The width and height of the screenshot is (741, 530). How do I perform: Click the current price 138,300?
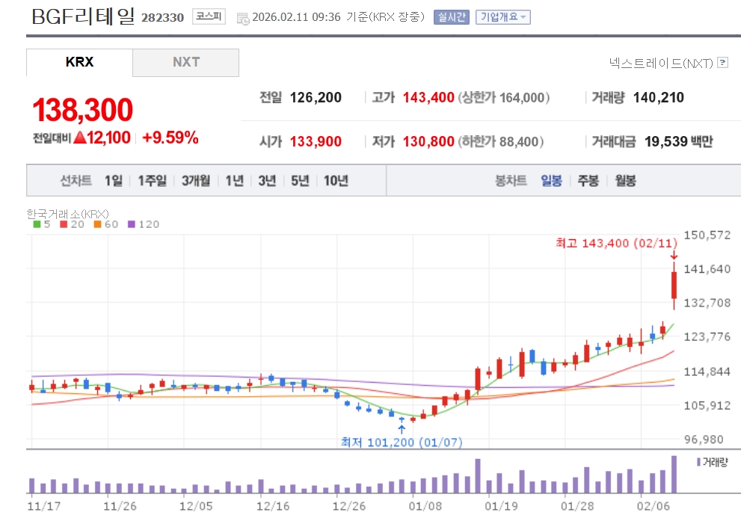(83, 110)
